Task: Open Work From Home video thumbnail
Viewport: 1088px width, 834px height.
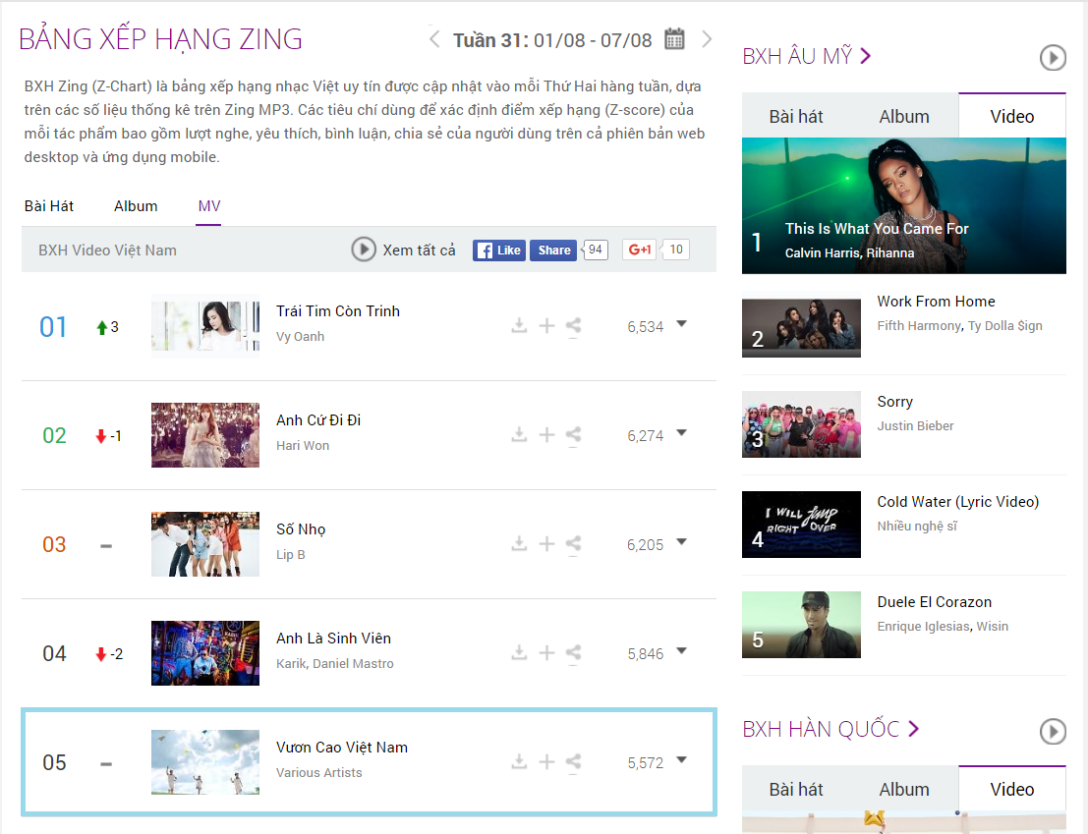Action: click(x=801, y=328)
